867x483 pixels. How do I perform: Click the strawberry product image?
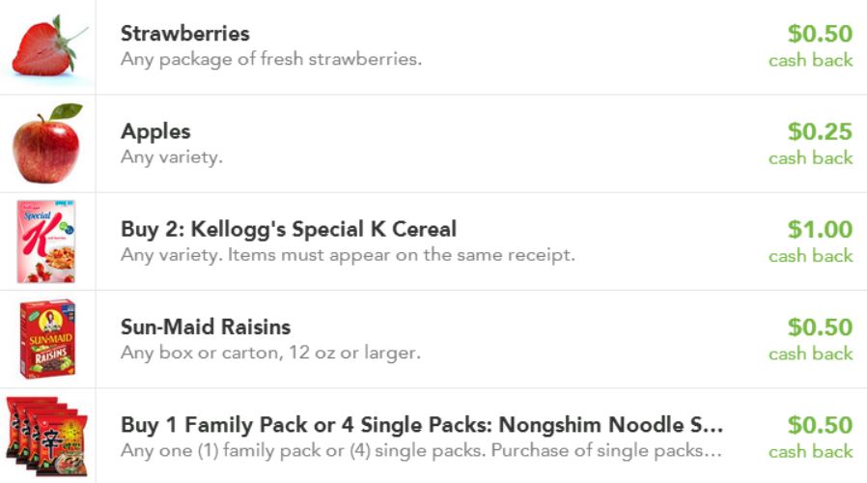point(46,46)
